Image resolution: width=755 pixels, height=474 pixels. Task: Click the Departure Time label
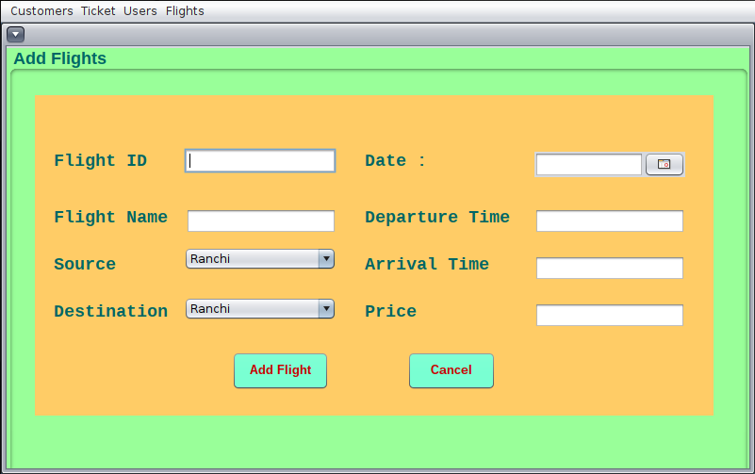coord(437,217)
